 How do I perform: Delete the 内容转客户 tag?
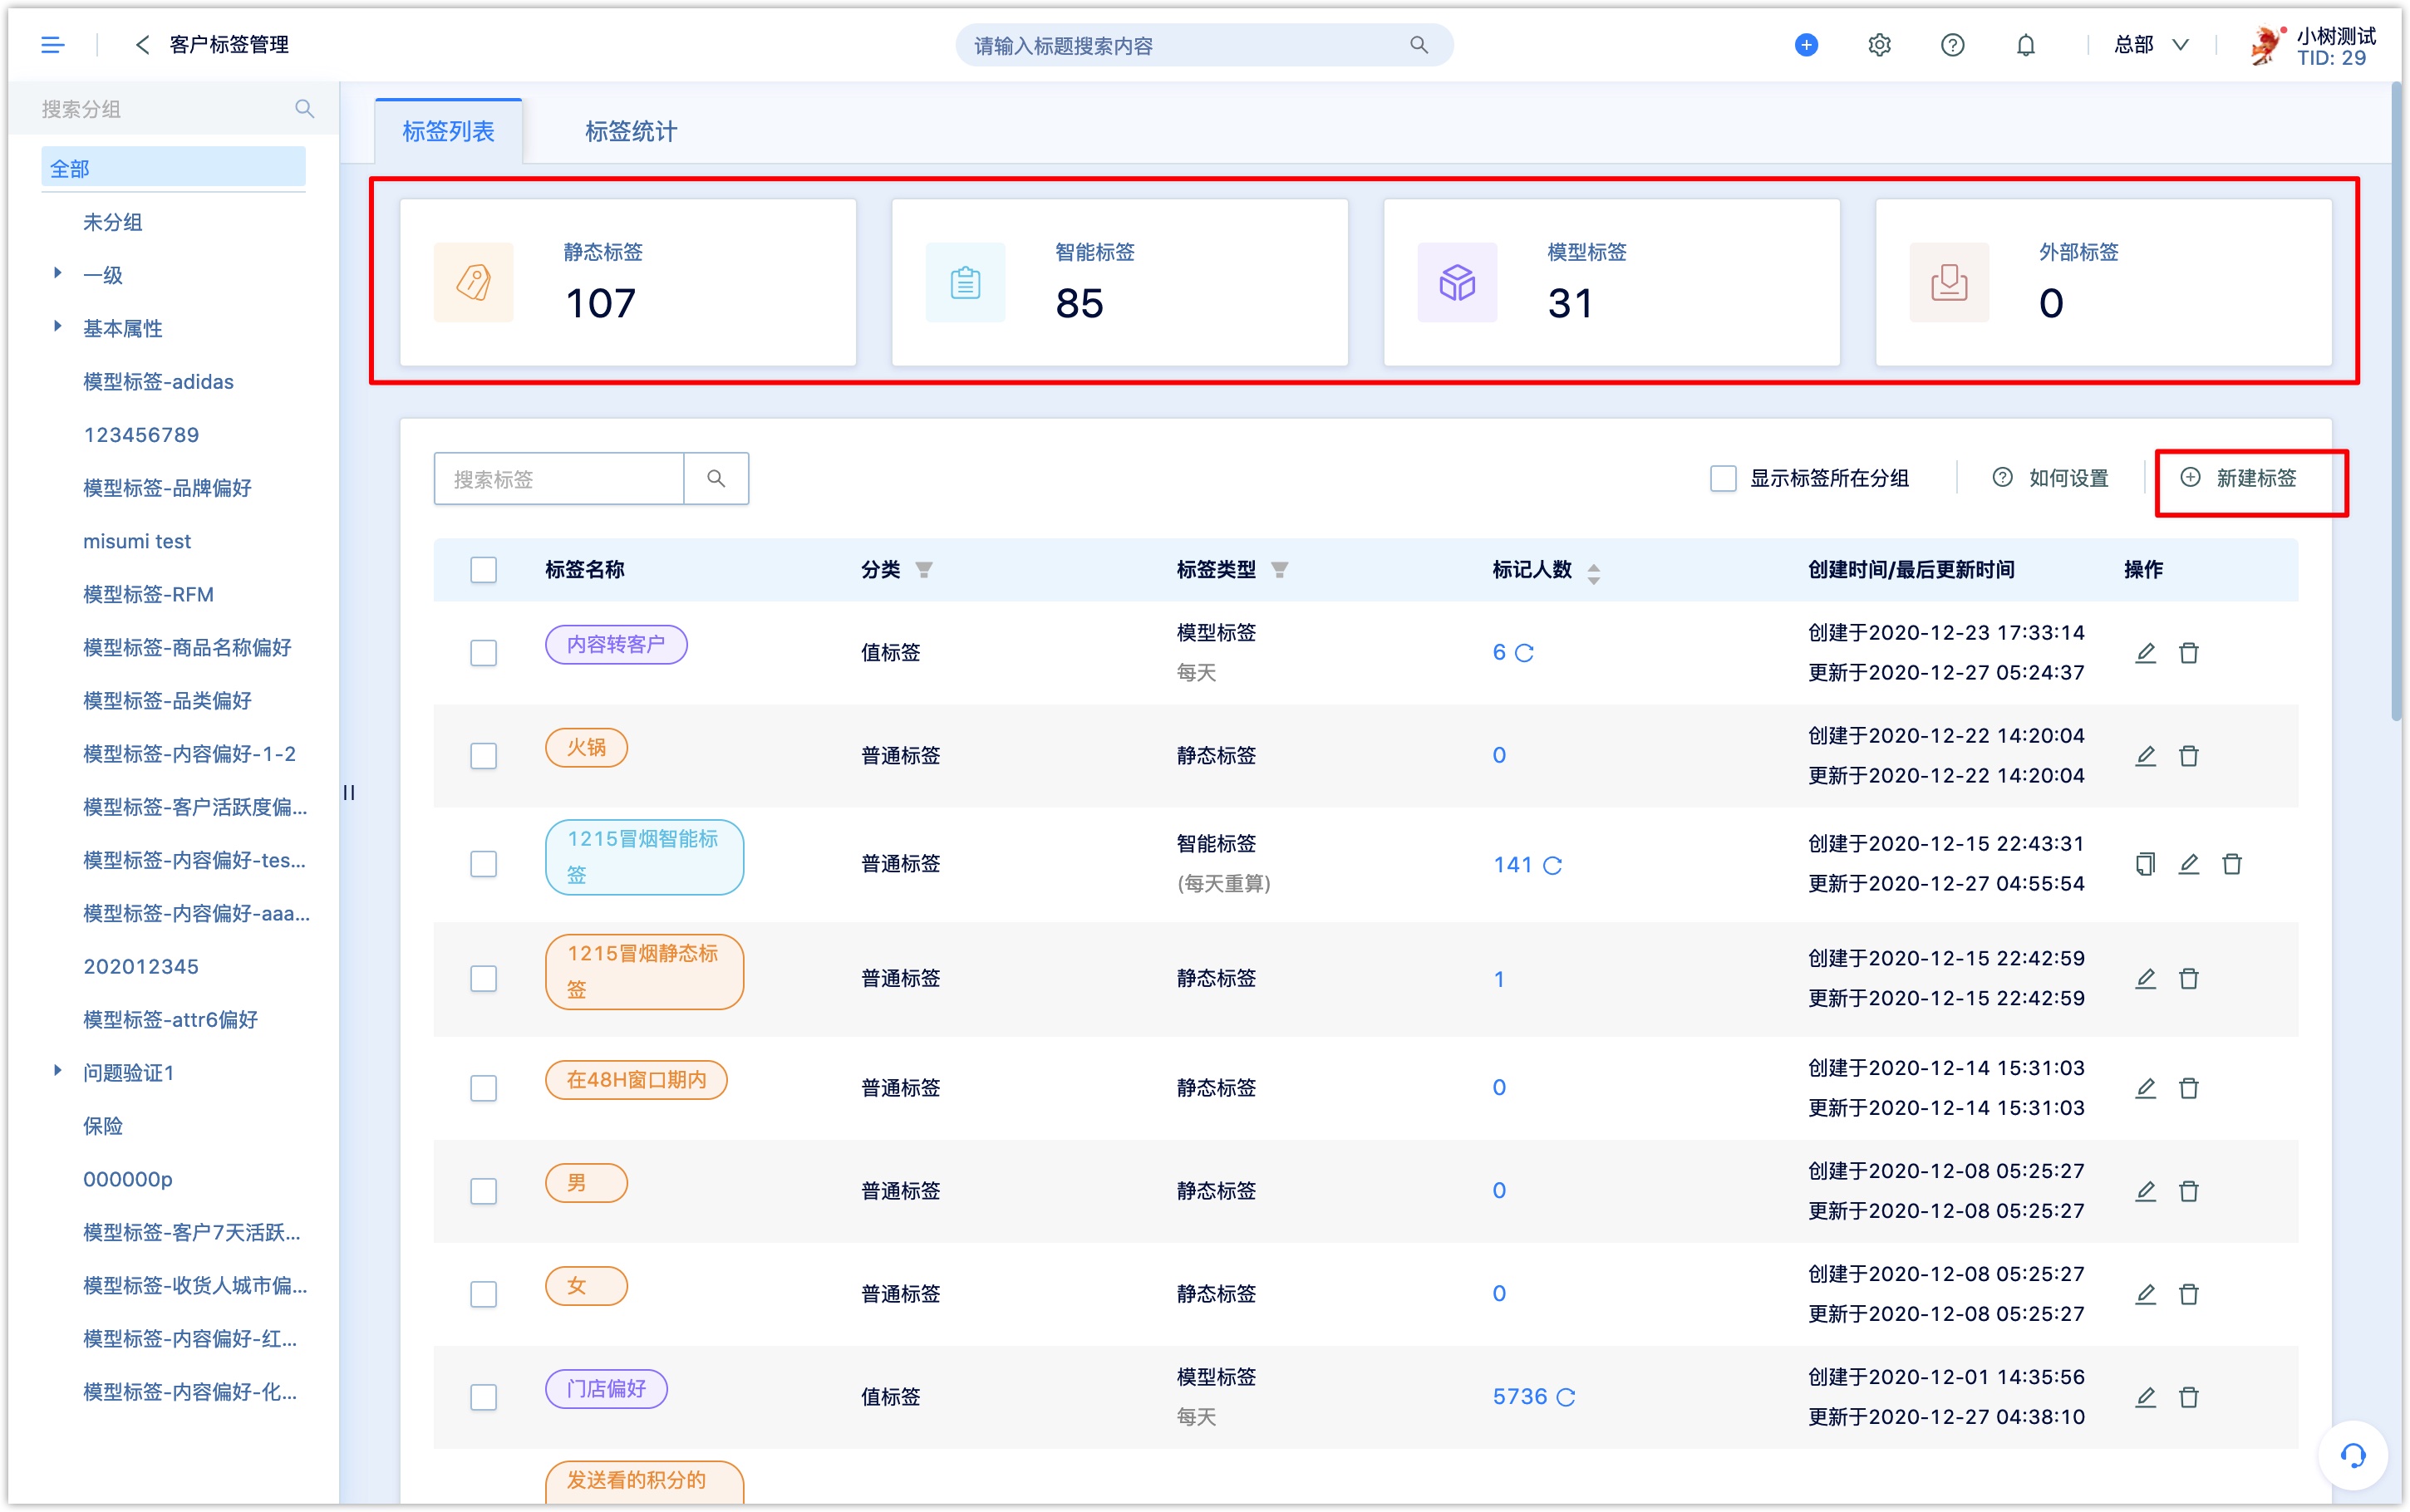(x=2188, y=653)
